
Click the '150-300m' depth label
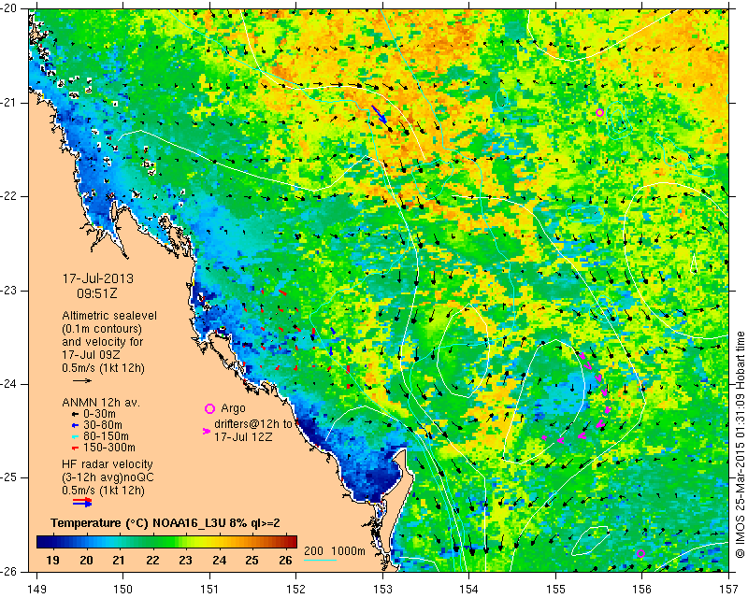pyautogui.click(x=109, y=448)
